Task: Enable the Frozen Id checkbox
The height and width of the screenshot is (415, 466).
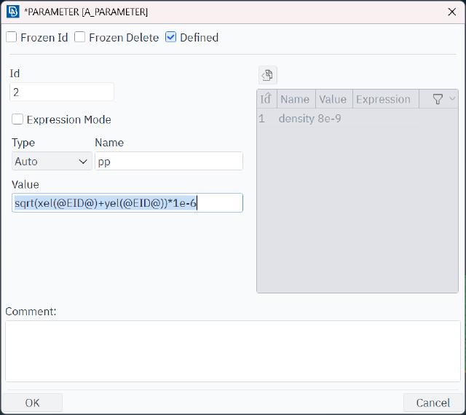Action: (x=12, y=37)
